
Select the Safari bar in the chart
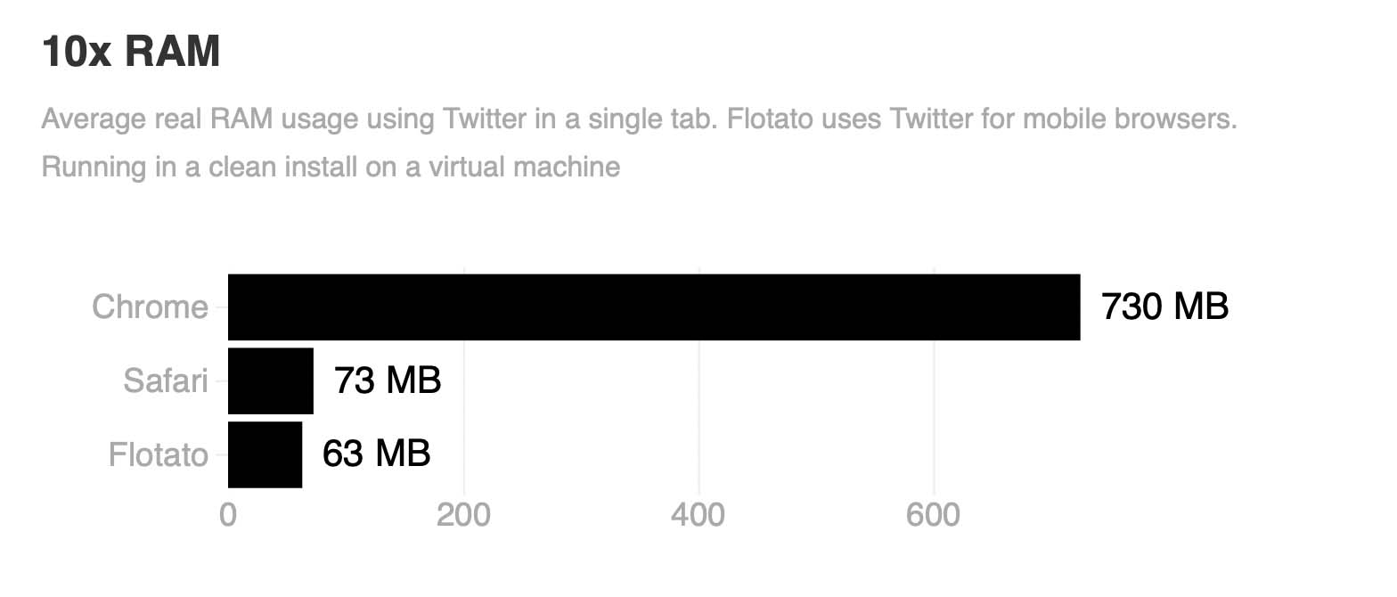pyautogui.click(x=271, y=381)
